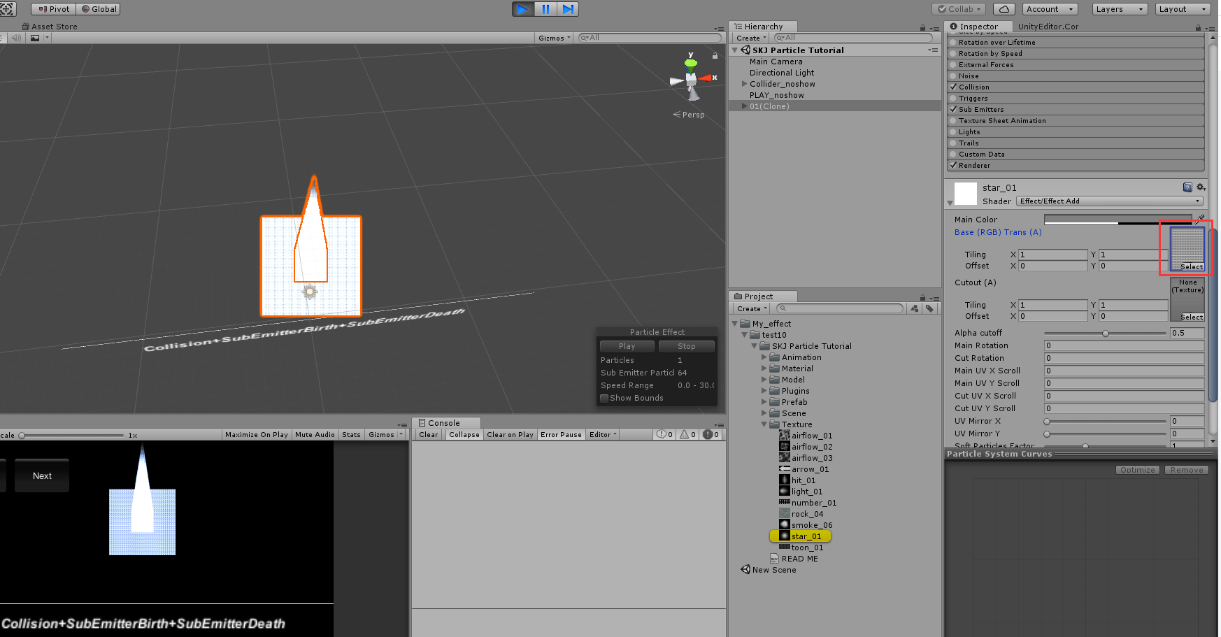
Task: Toggle the Pivot handle position button
Action: pos(53,9)
